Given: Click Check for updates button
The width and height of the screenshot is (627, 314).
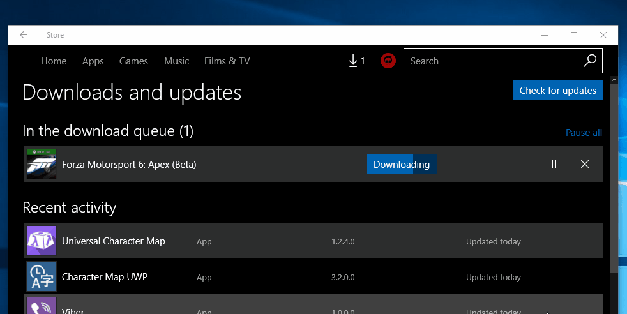Looking at the screenshot, I should click(558, 90).
